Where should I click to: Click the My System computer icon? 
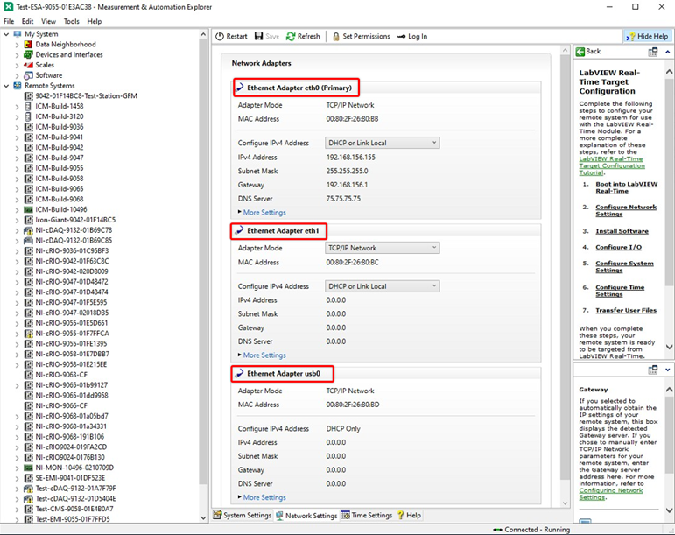click(x=18, y=34)
